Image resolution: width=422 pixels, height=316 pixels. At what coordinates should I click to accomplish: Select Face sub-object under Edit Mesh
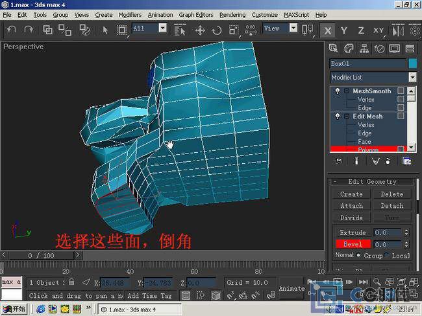(x=364, y=142)
